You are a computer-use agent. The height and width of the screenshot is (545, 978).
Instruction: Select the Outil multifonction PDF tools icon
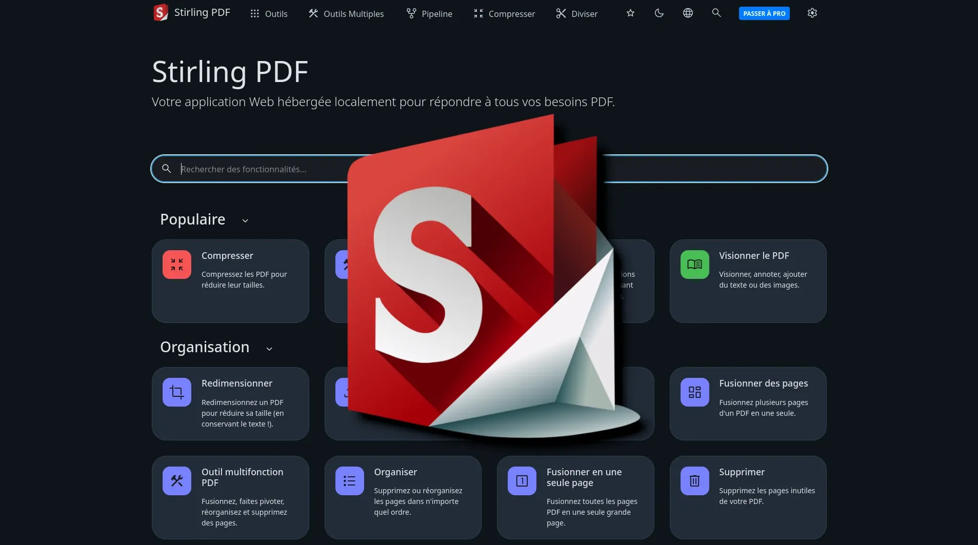176,480
